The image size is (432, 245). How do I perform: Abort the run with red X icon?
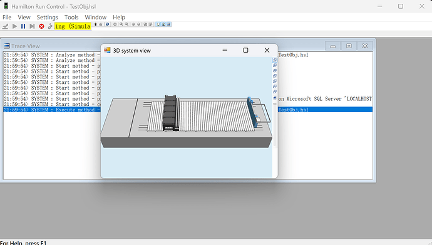[x=41, y=26]
